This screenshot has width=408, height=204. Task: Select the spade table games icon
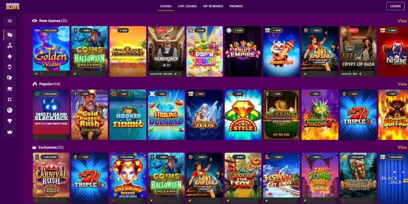click(10, 56)
